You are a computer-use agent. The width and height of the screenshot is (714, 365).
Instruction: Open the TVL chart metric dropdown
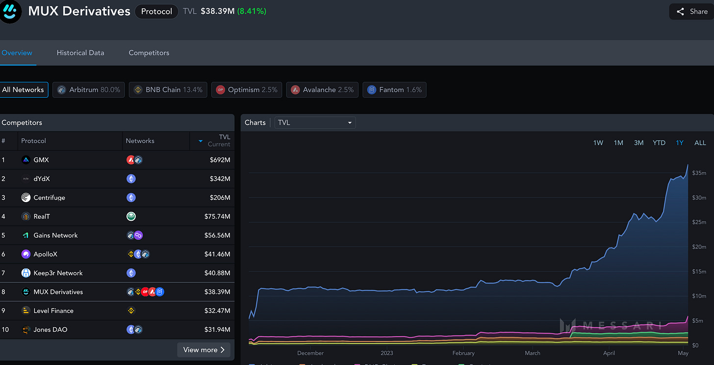tap(315, 123)
